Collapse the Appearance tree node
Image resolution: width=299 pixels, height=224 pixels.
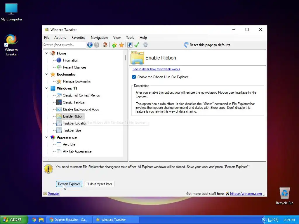pyautogui.click(x=46, y=137)
